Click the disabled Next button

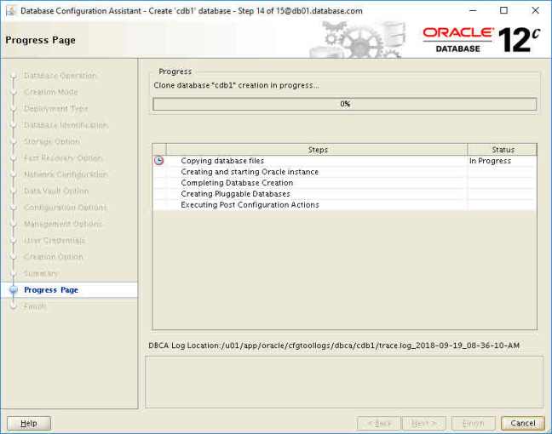424,423
